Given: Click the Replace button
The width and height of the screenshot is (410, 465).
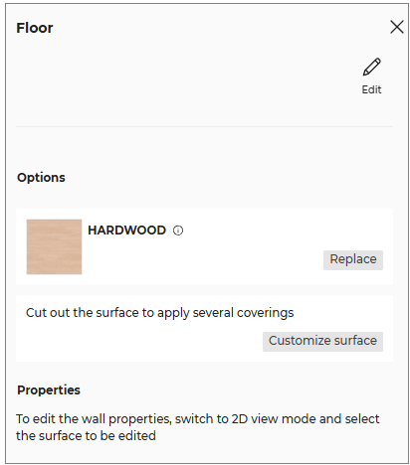Looking at the screenshot, I should (353, 260).
